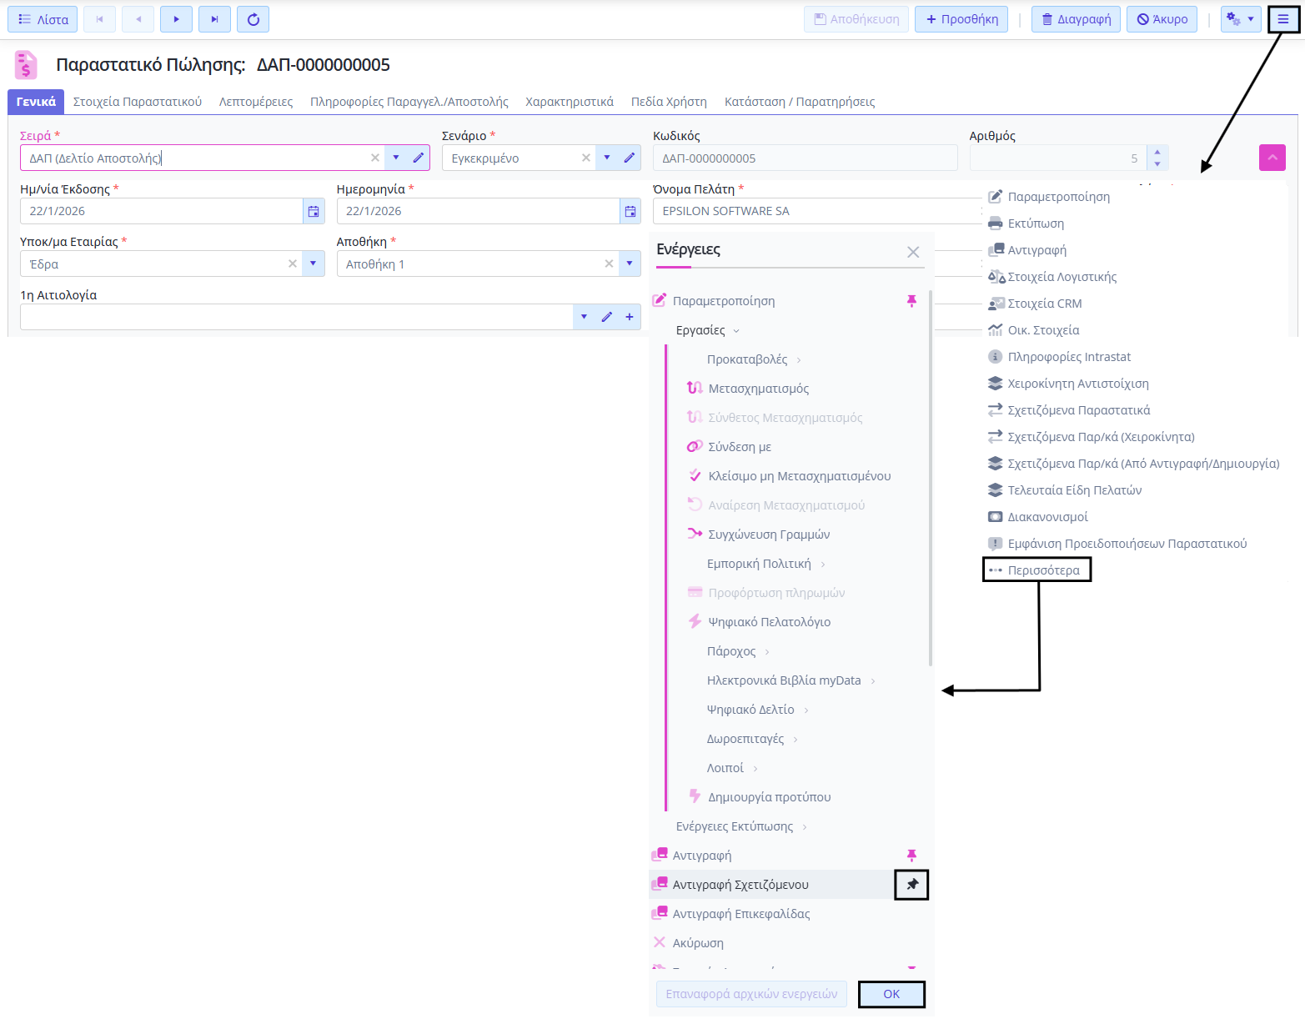The width and height of the screenshot is (1305, 1019).
Task: Open the Αποθήκη dropdown
Action: pos(630,264)
